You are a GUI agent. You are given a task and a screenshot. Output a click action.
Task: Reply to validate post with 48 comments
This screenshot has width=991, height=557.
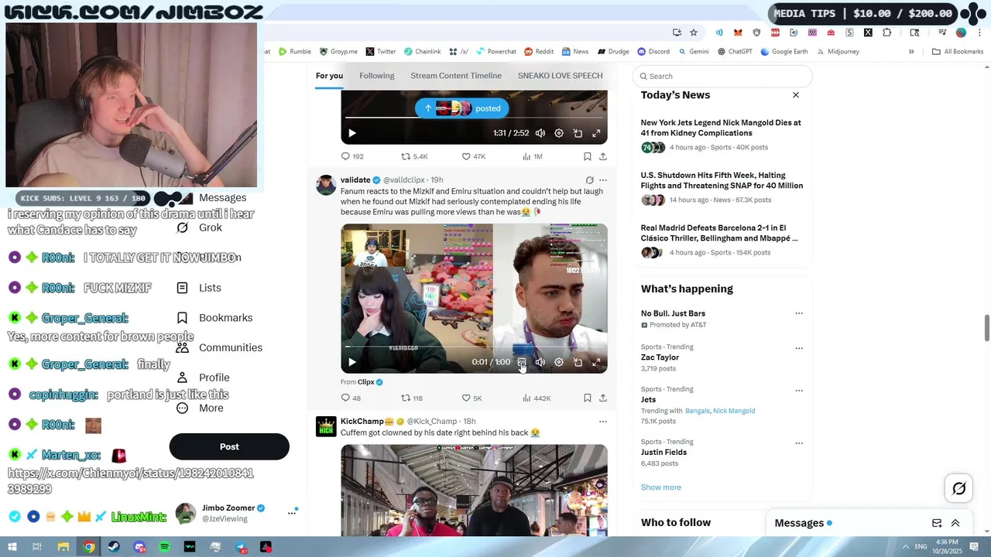pos(351,398)
